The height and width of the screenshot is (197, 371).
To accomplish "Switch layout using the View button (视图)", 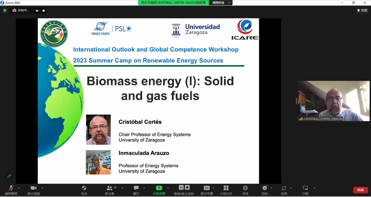I will [362, 10].
